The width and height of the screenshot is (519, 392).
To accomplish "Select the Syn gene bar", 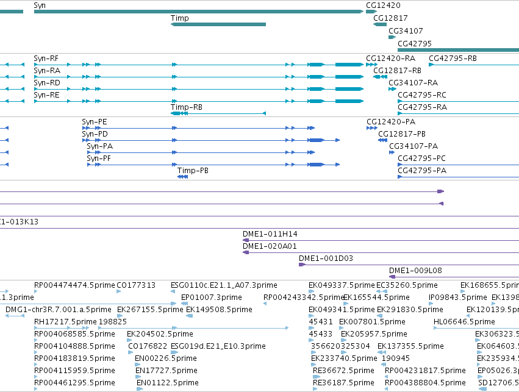I will pyautogui.click(x=199, y=12).
